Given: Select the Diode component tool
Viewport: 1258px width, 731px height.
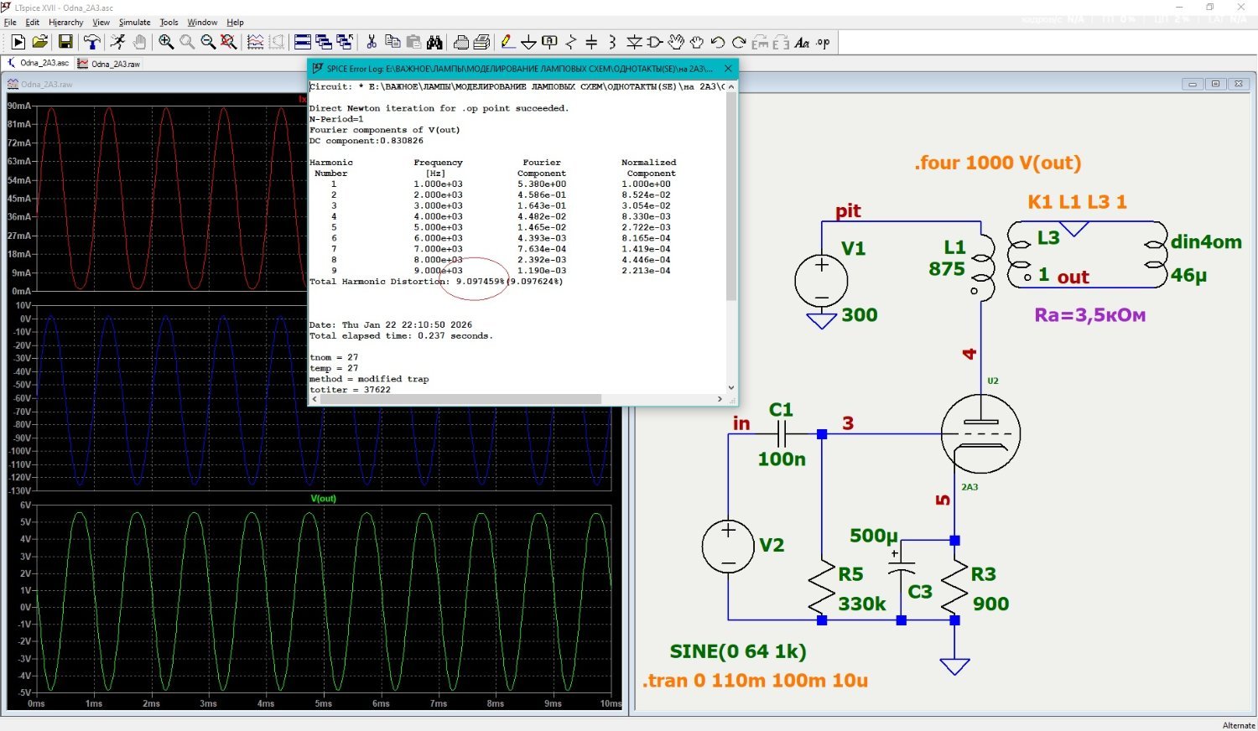Looking at the screenshot, I should (x=634, y=42).
